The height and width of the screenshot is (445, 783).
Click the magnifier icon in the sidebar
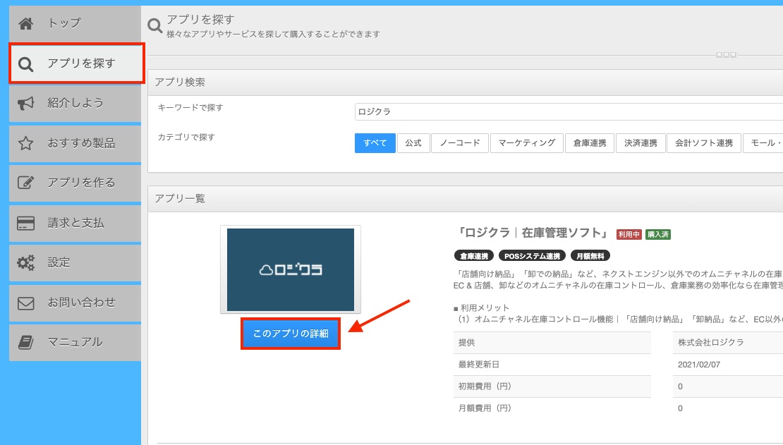point(26,64)
